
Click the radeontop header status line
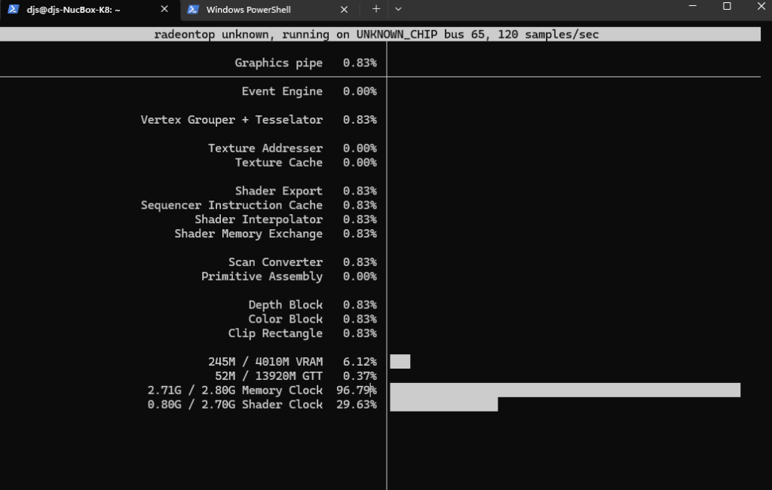(376, 34)
